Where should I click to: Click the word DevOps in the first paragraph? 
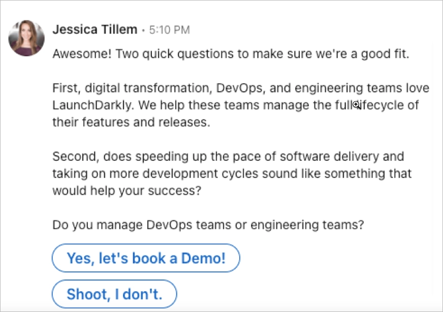(240, 87)
